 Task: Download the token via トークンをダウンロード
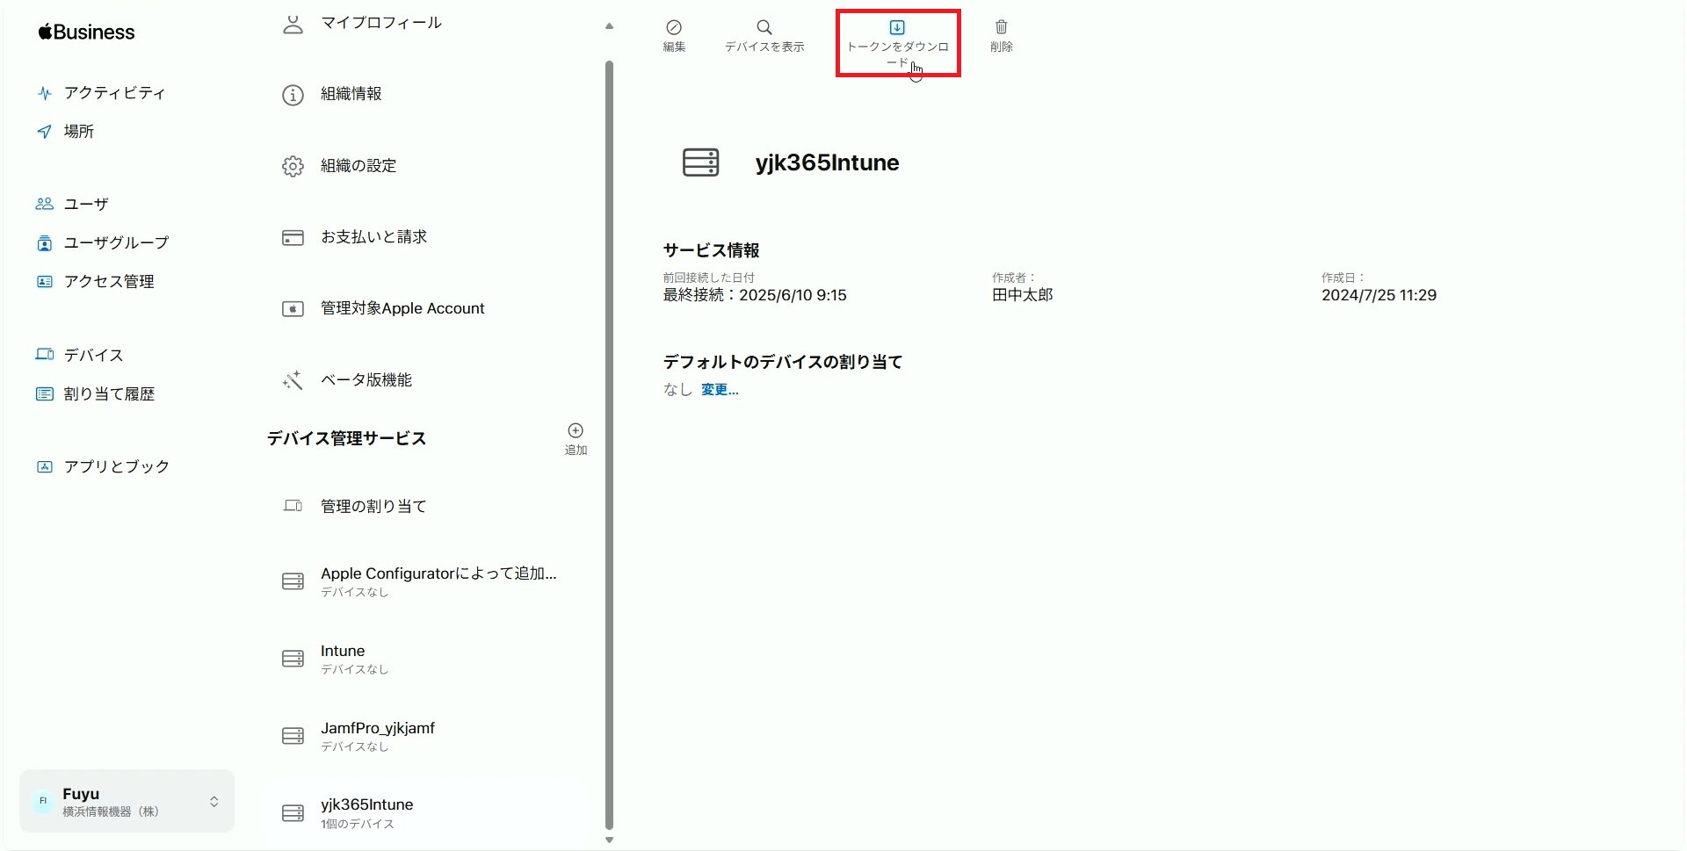(897, 44)
